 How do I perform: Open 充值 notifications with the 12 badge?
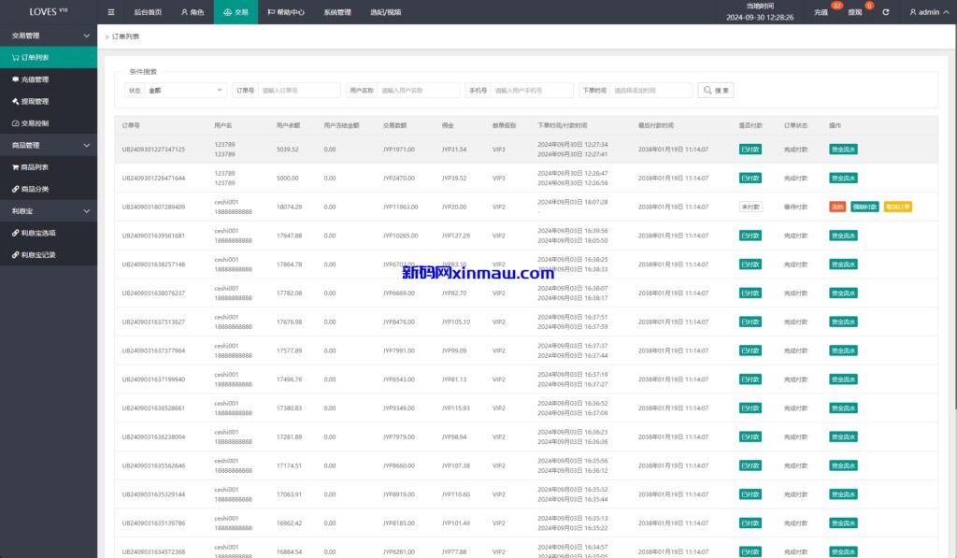pos(822,12)
